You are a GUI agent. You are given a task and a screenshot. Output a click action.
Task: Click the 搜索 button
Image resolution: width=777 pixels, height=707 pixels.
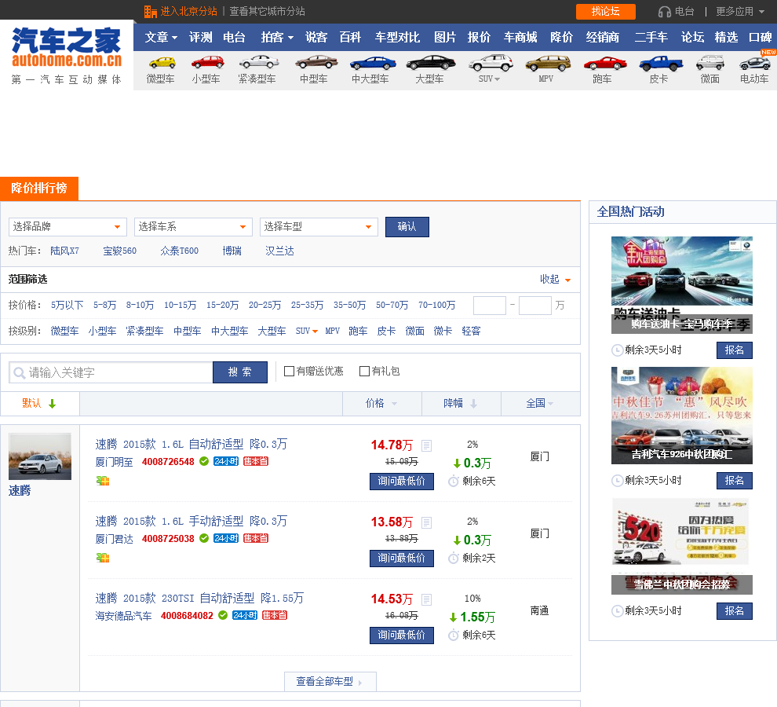click(x=240, y=372)
